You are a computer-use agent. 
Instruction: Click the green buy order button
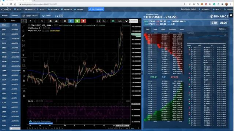point(77,21)
